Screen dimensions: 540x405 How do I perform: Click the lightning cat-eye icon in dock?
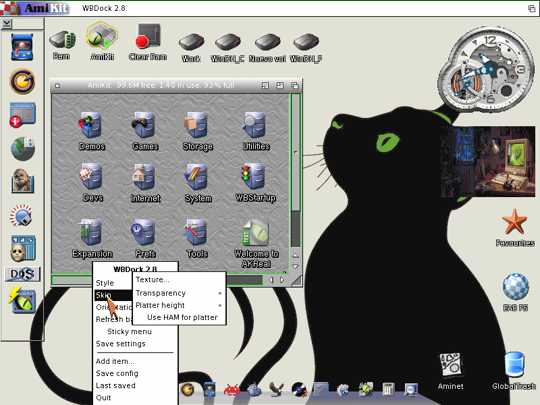22,300
